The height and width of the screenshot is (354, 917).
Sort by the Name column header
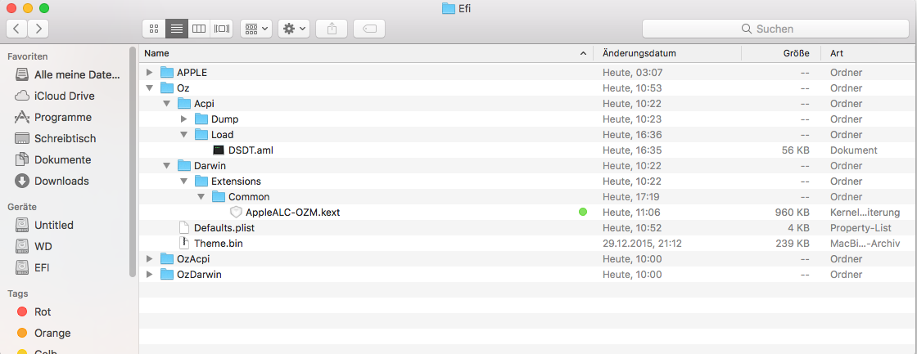[x=365, y=53]
